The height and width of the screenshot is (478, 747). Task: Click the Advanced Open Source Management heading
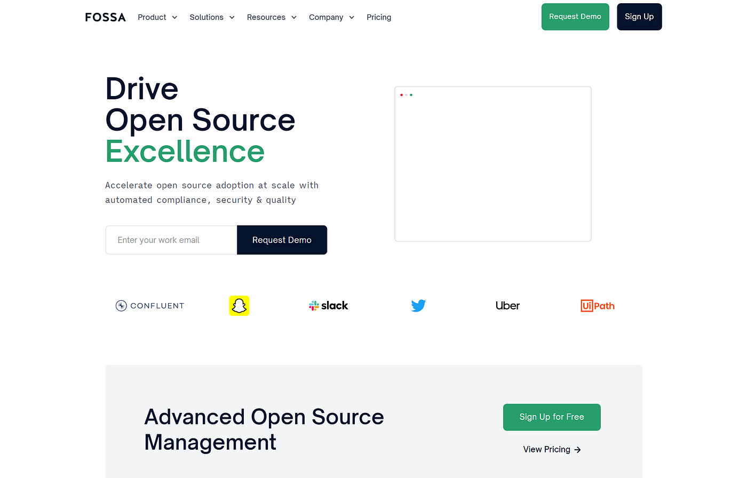[264, 430]
